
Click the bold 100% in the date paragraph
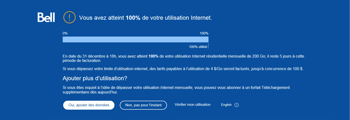coord(153,56)
